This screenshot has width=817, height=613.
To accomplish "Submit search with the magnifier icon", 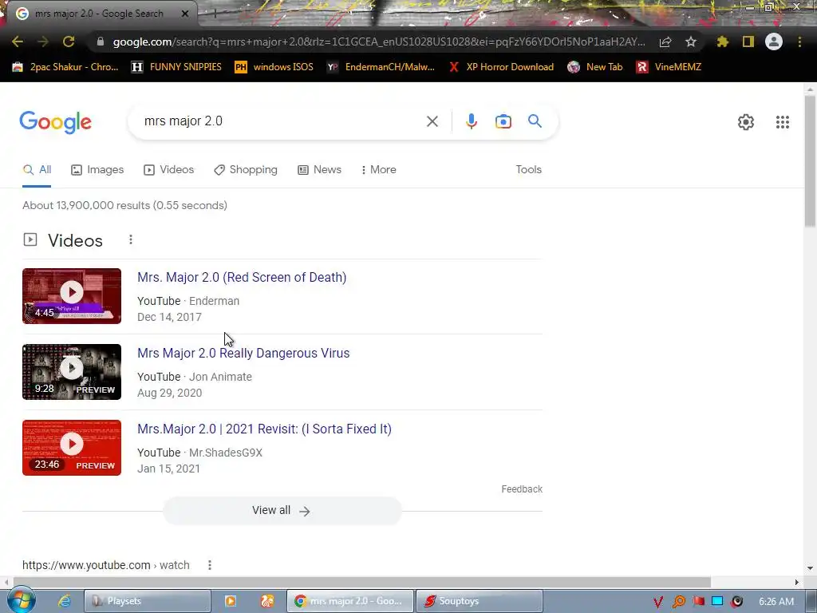I will point(535,121).
